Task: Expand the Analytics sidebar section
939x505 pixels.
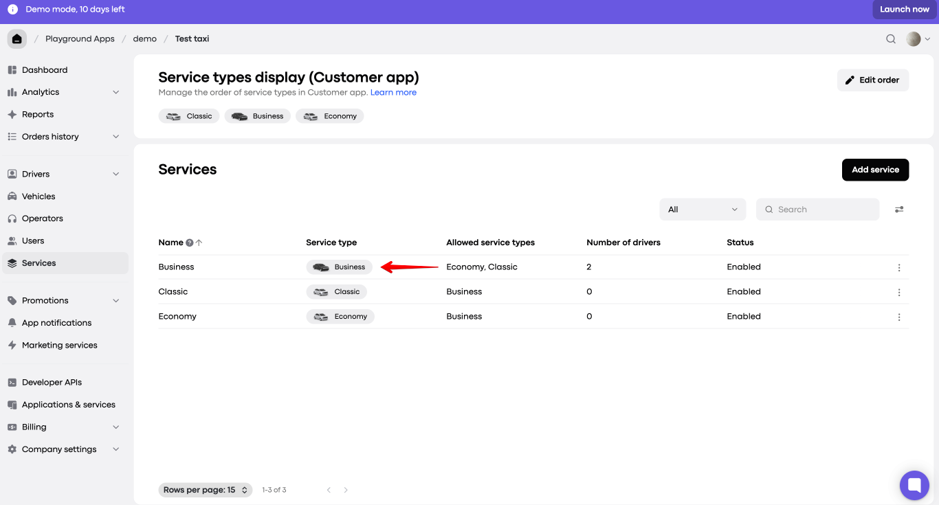Action: [115, 92]
